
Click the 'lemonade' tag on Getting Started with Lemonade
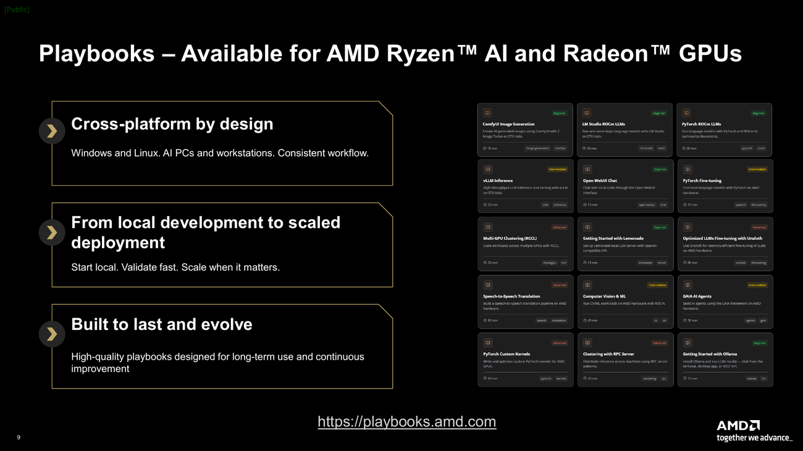point(645,263)
